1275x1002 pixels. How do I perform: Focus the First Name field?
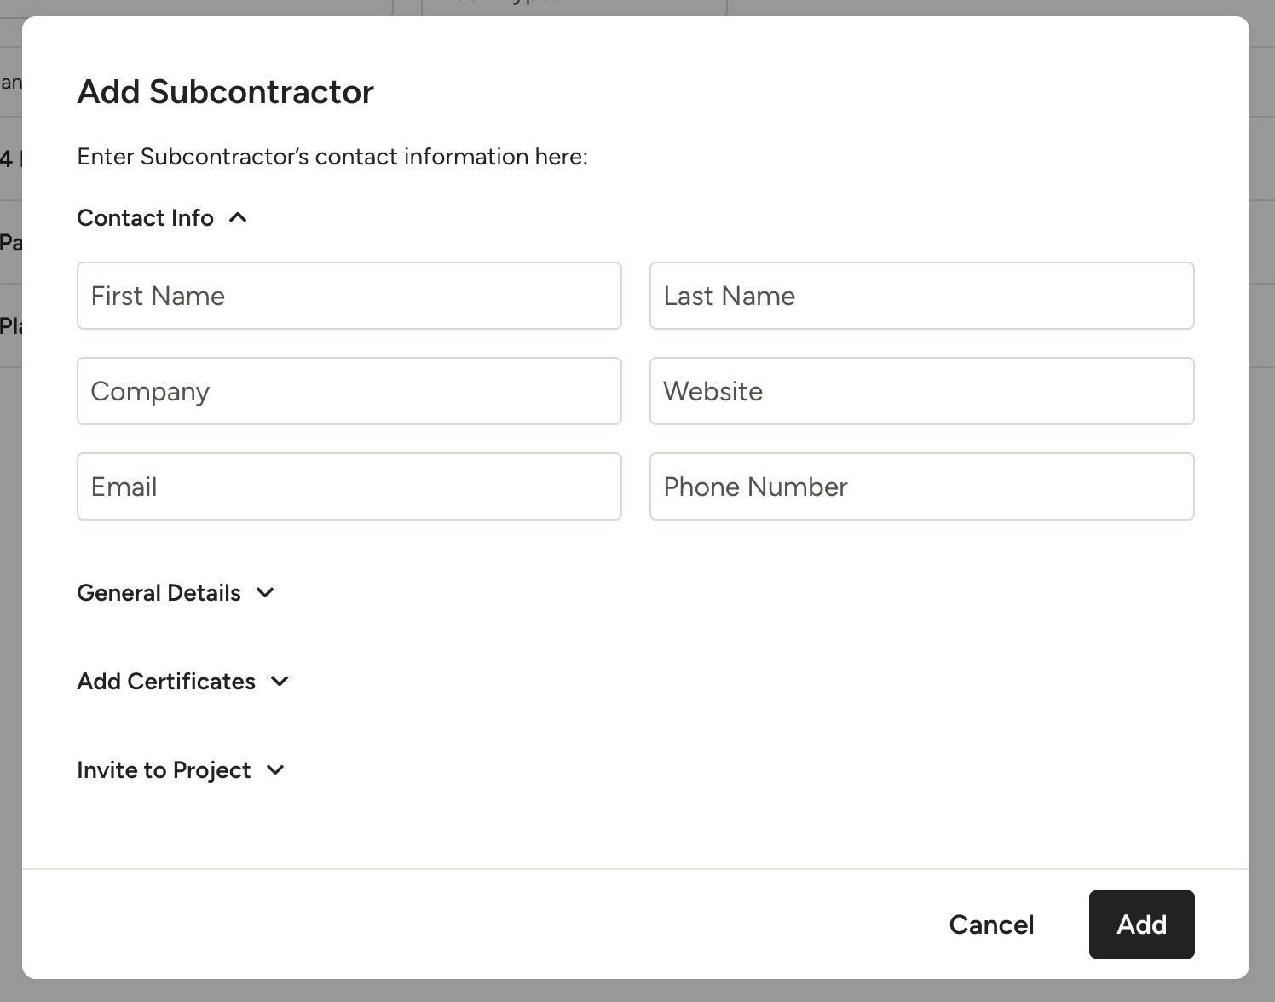pyautogui.click(x=349, y=296)
